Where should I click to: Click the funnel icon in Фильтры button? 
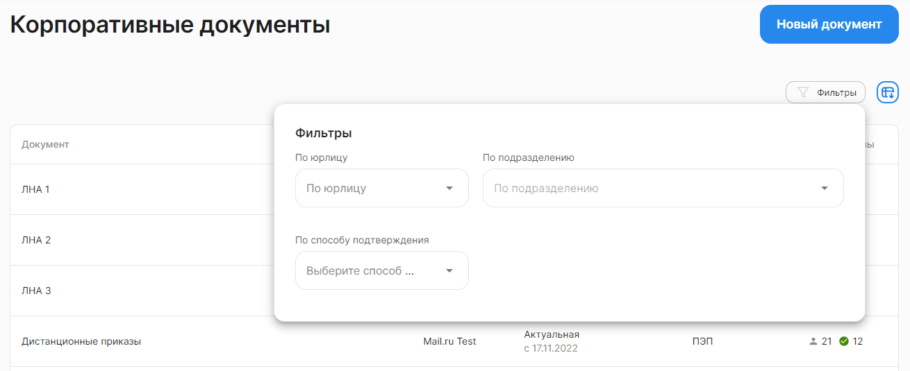coord(803,92)
